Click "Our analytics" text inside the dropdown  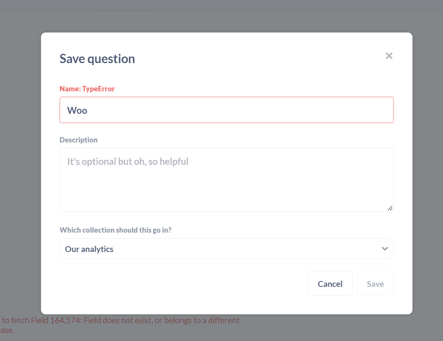89,248
